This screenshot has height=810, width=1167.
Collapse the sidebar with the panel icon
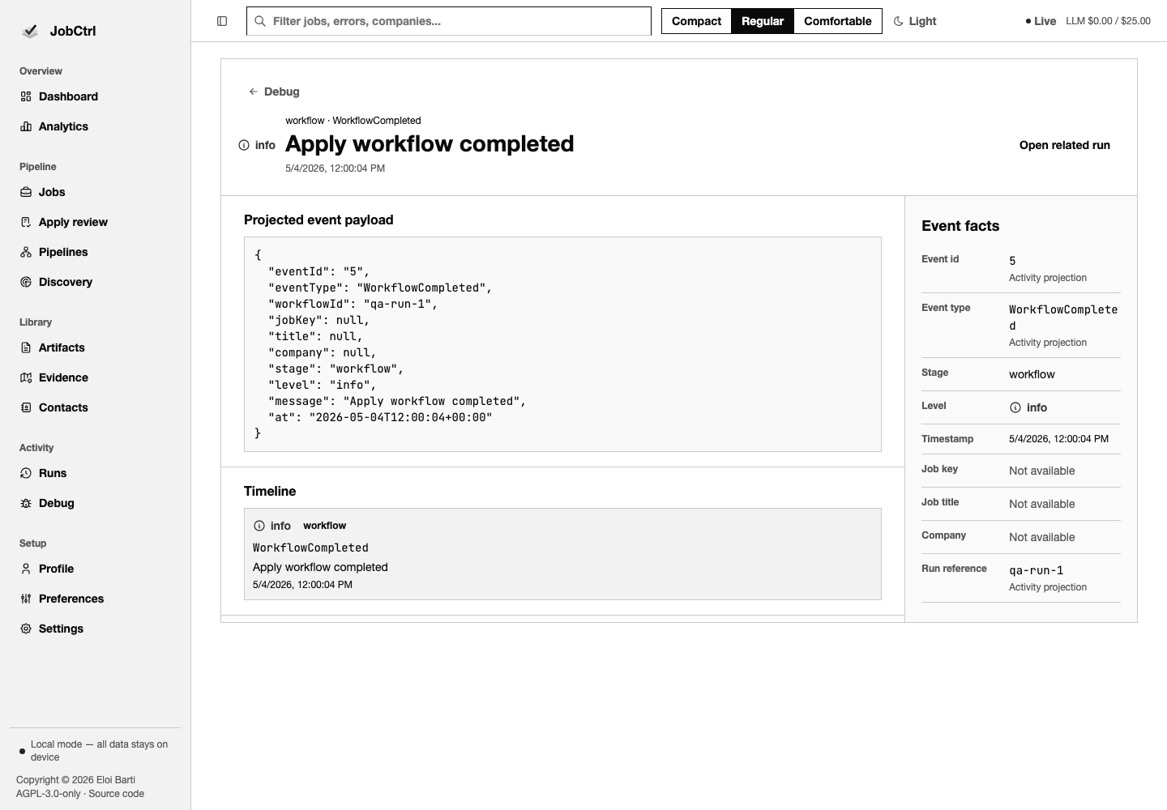tap(222, 21)
